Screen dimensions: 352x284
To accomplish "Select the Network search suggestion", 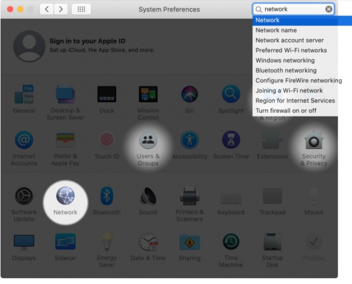I will click(302, 20).
